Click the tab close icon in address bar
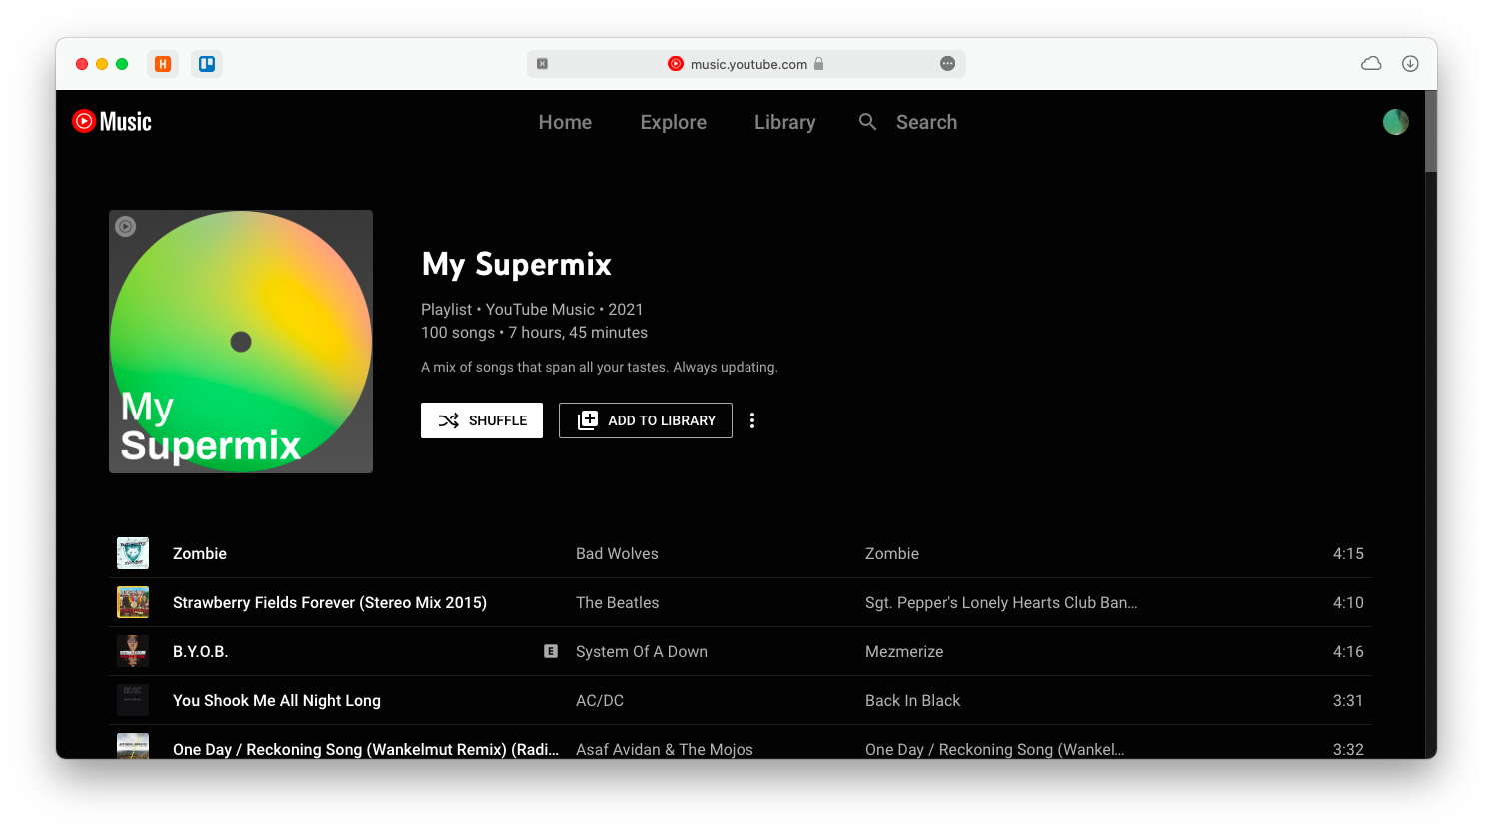Viewport: 1493px width, 833px height. (x=542, y=64)
